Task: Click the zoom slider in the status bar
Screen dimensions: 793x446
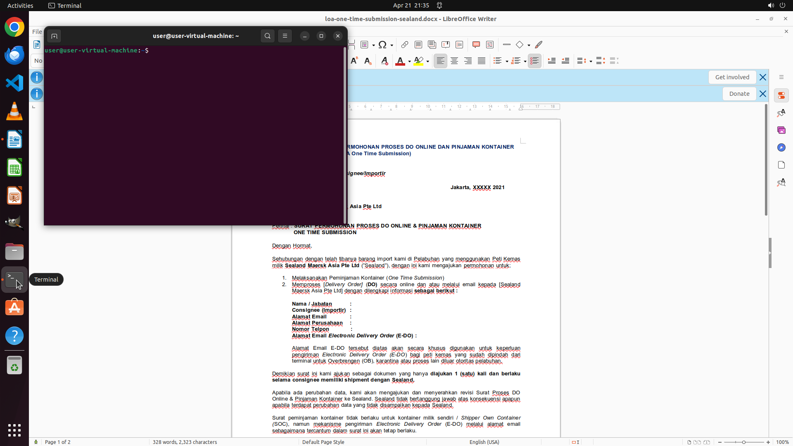Action: click(x=743, y=442)
